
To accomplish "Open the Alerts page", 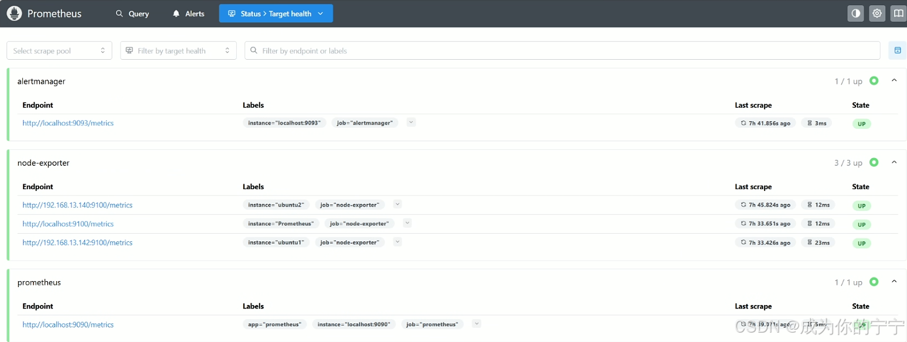I will (x=188, y=13).
